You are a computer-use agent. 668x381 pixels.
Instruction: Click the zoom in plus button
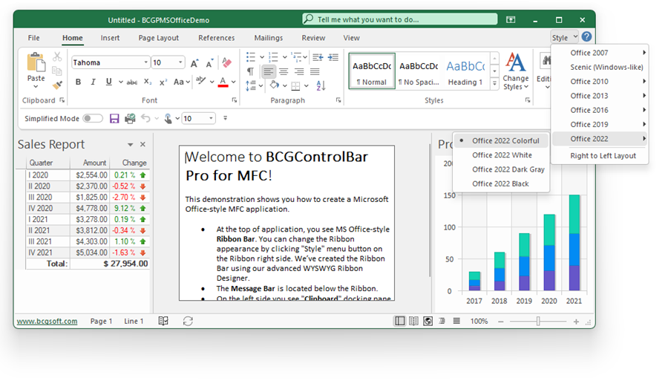pyautogui.click(x=576, y=322)
